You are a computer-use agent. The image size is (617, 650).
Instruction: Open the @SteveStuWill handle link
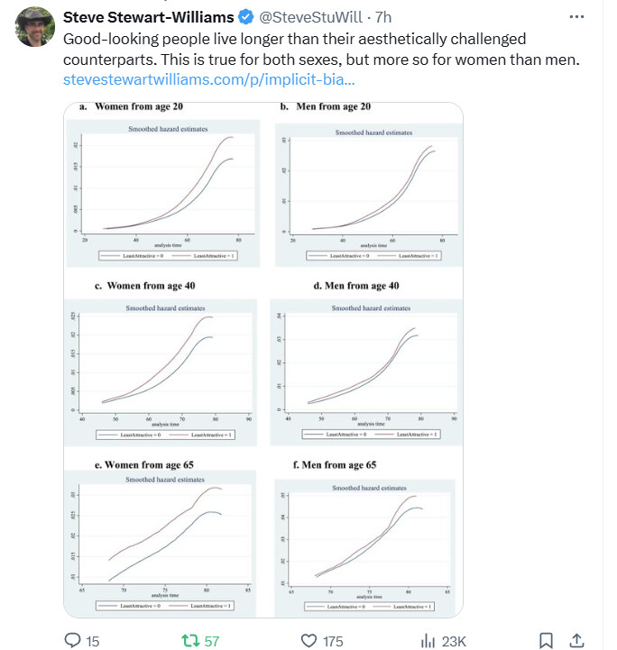click(x=311, y=17)
